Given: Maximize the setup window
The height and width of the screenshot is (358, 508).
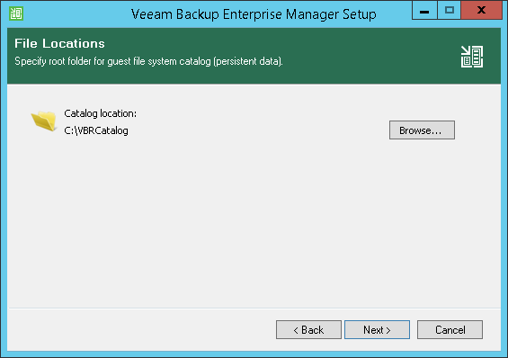Looking at the screenshot, I should [x=449, y=11].
